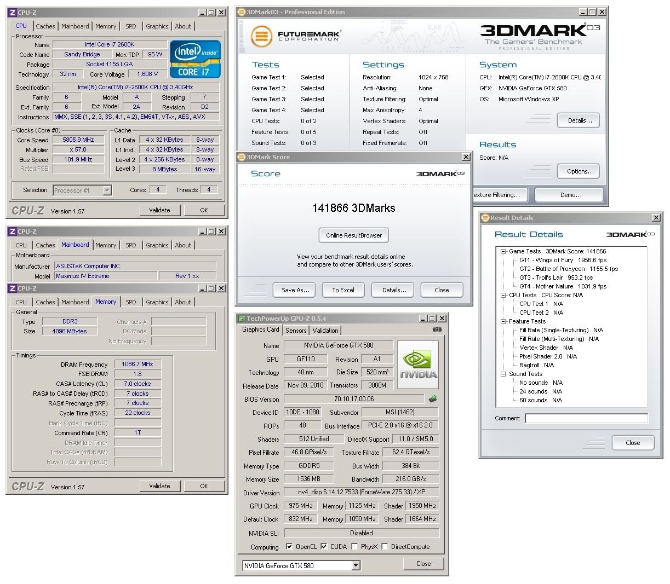Click the Comment input field in Result Details
Screen dimensions: 670x584
586,418
